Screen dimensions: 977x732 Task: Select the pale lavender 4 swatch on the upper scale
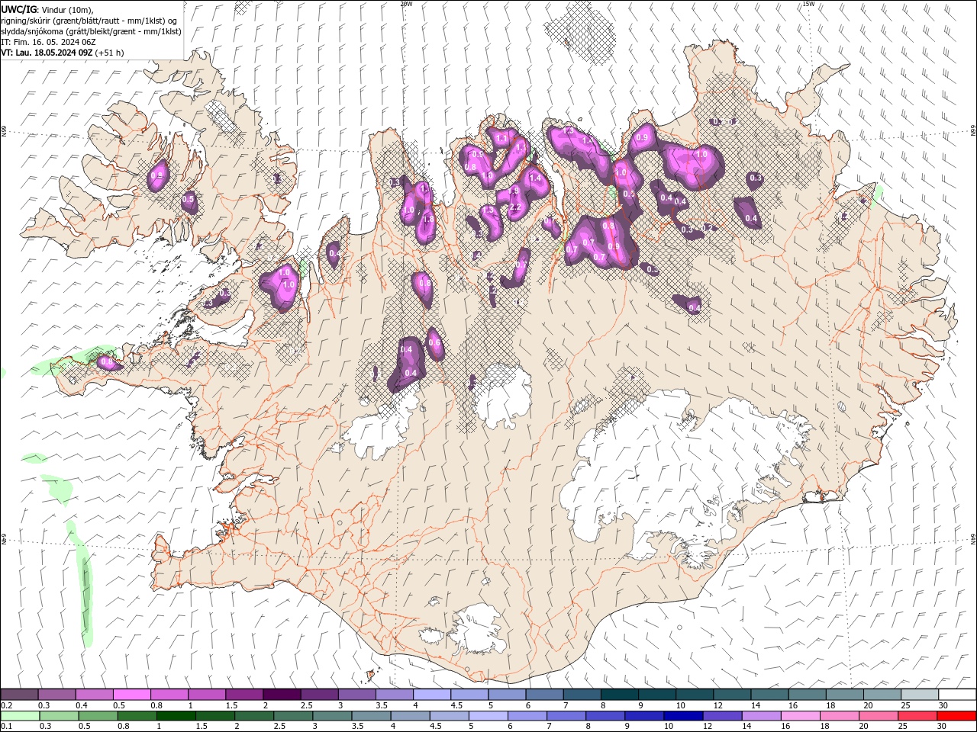click(432, 695)
